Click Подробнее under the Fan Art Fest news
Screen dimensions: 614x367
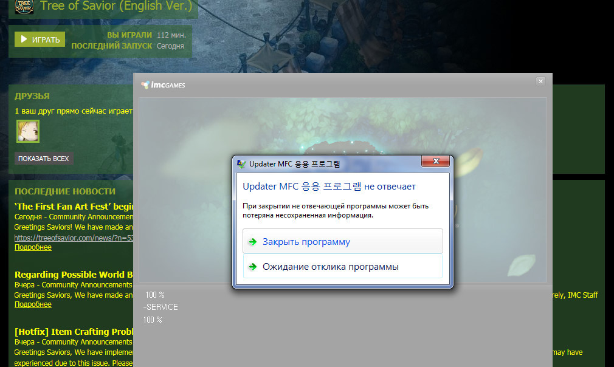tap(33, 247)
